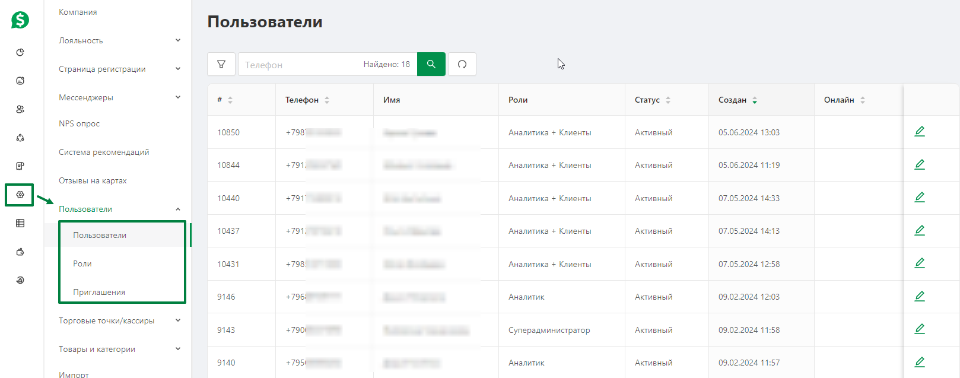Open the segments circles sidebar icon
The height and width of the screenshot is (378, 960).
(x=20, y=138)
